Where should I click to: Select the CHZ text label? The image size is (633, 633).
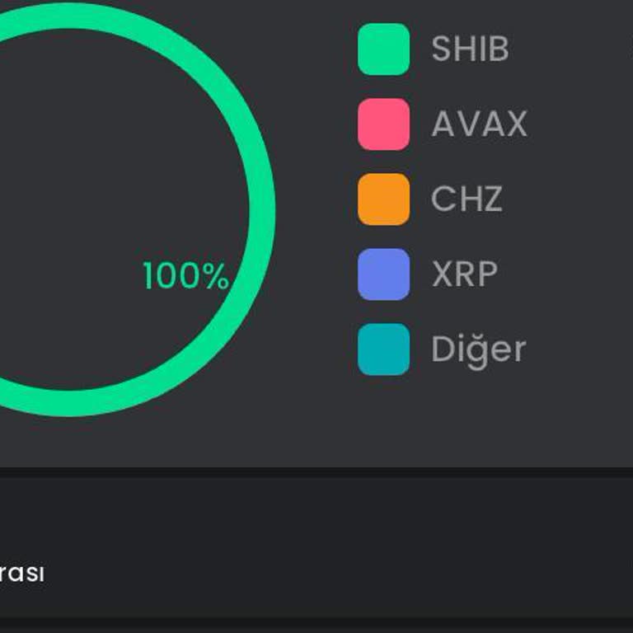467,199
